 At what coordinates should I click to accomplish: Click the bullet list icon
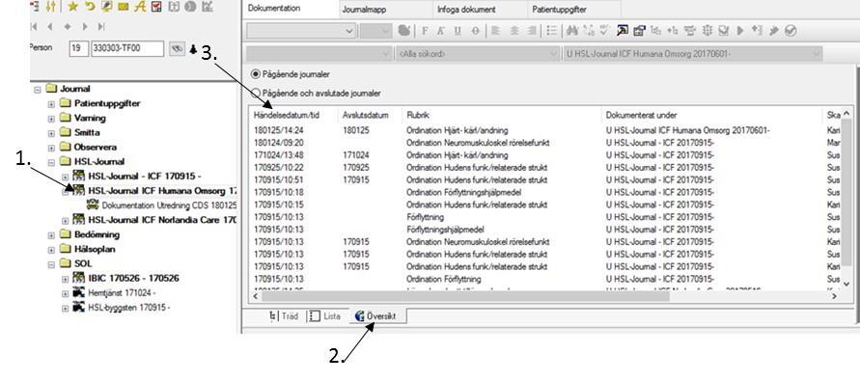coord(552,31)
